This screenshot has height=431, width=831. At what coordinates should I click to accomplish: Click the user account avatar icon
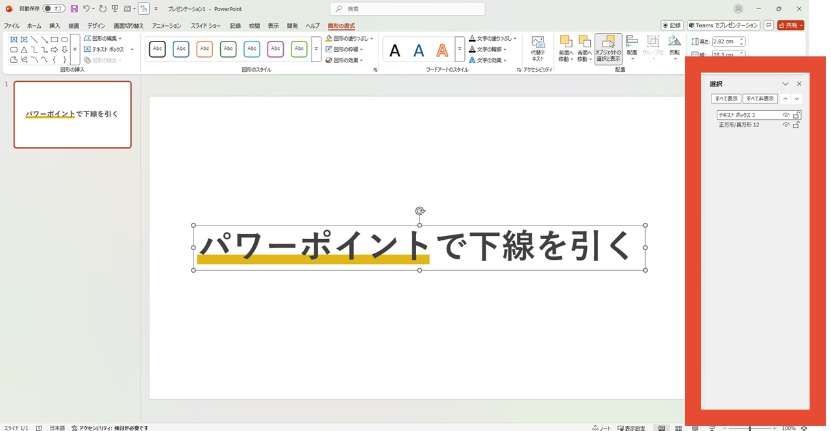738,9
